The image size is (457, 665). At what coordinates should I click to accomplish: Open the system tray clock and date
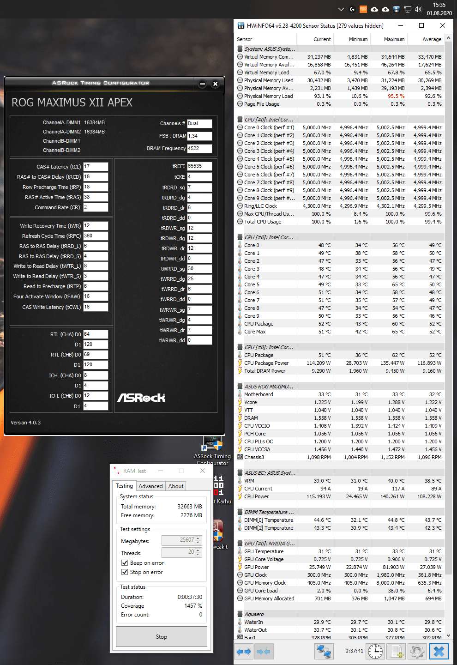439,9
